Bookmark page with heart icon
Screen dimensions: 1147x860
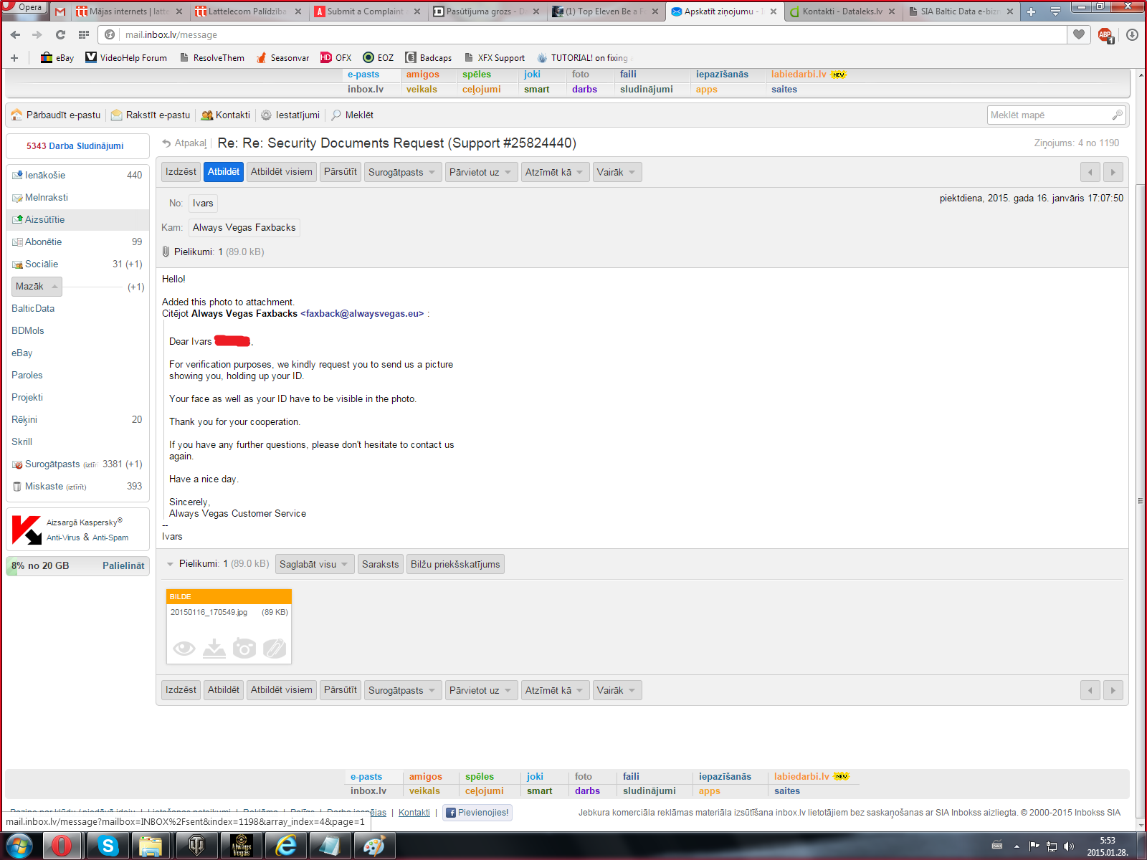[1079, 34]
